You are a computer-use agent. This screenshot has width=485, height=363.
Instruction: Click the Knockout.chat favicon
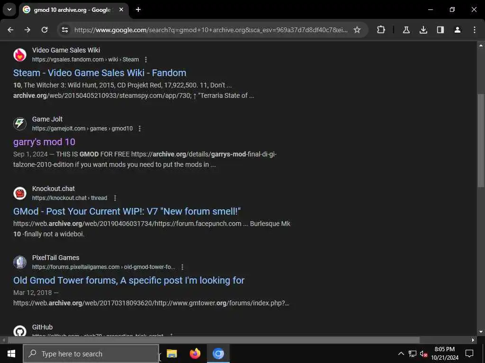pyautogui.click(x=20, y=193)
